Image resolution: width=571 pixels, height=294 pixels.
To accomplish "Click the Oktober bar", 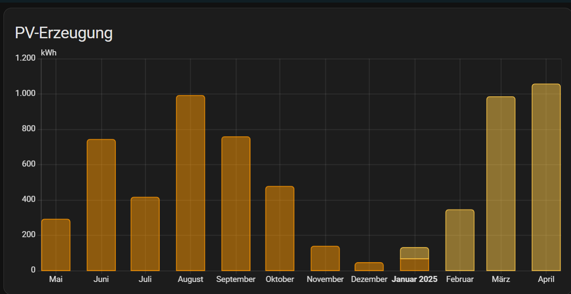I will click(280, 229).
